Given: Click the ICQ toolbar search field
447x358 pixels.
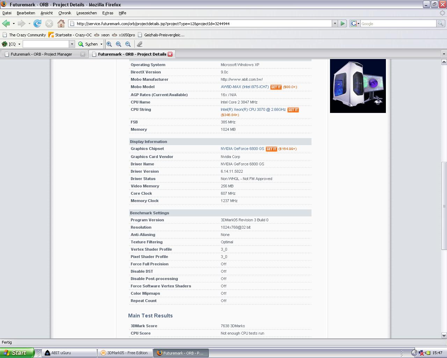Looking at the screenshot, I should click(x=46, y=44).
